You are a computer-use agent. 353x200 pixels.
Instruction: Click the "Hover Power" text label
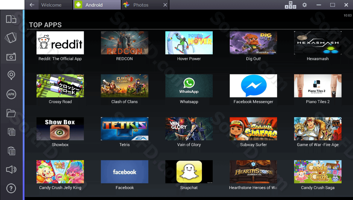189,59
